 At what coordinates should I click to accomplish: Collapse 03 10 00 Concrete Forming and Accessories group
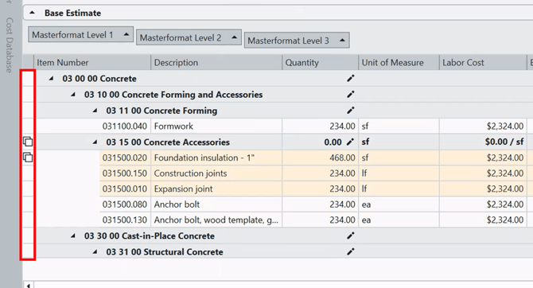pos(73,95)
